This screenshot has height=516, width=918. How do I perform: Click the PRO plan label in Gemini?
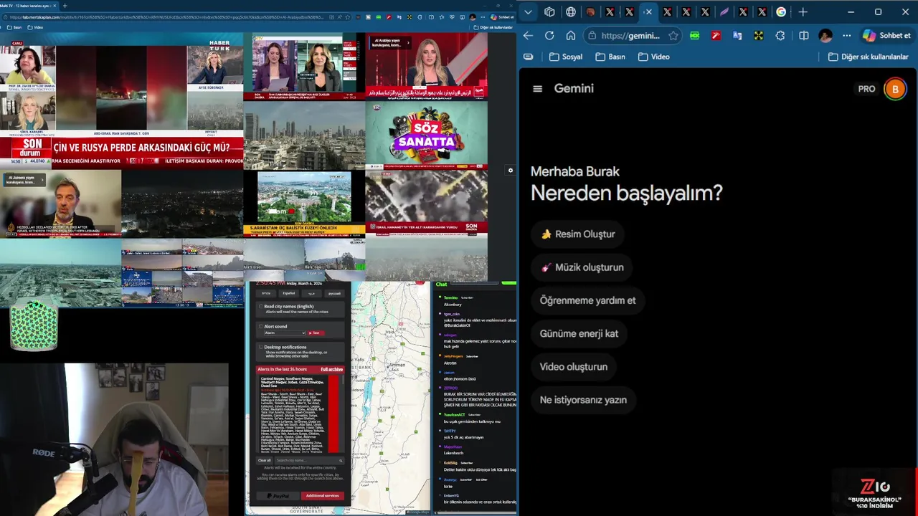click(866, 89)
